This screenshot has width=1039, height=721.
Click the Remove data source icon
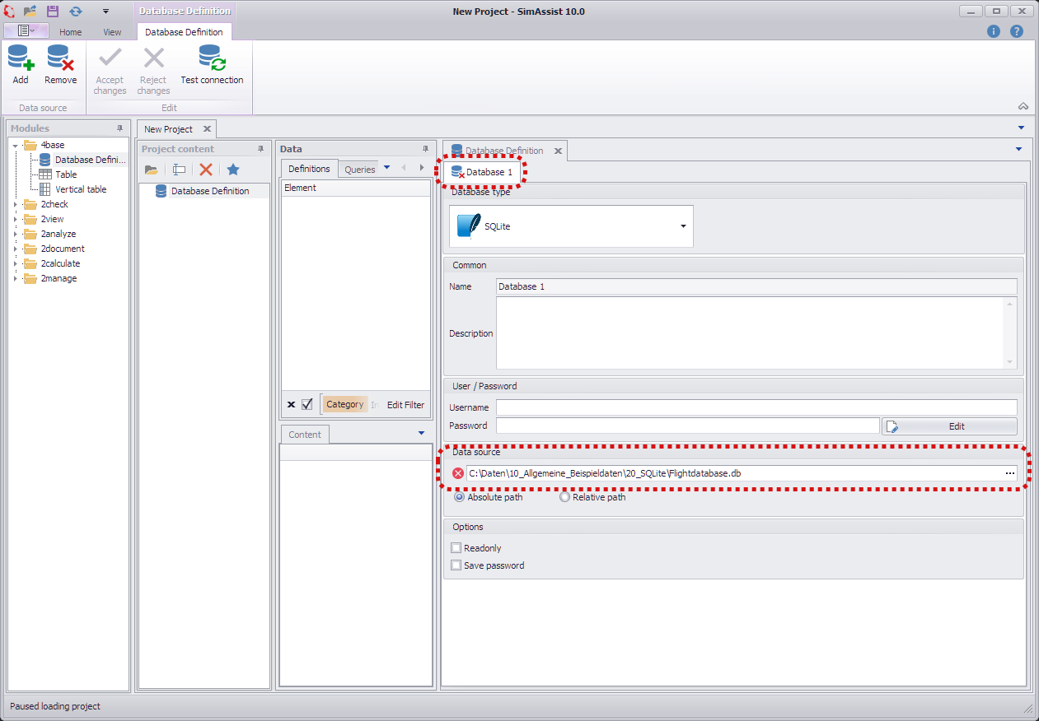click(x=60, y=60)
